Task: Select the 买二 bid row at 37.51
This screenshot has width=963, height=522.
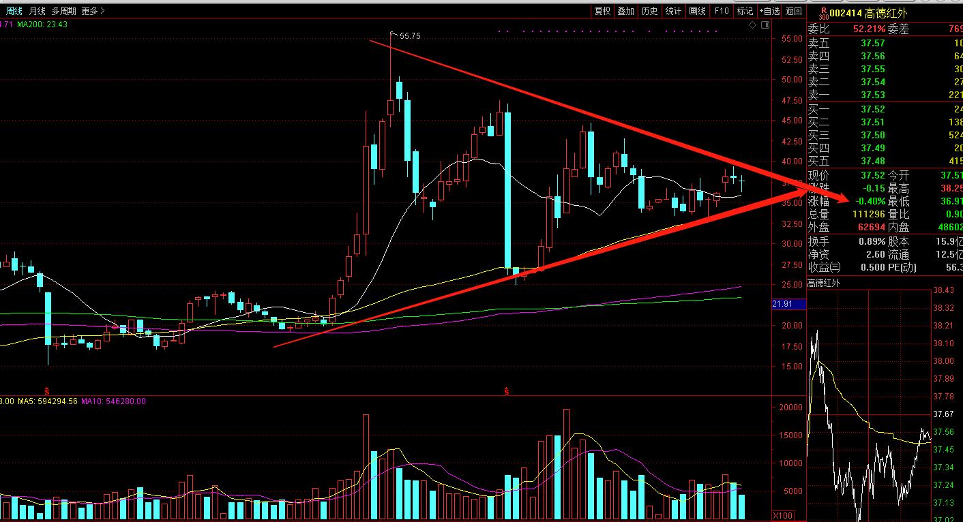Action: click(885, 122)
